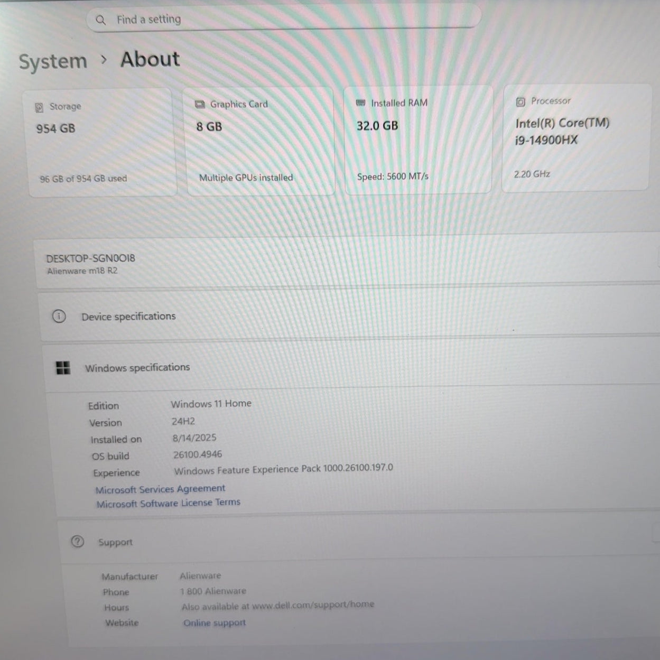
Task: Click the About breadcrumb title
Action: [x=150, y=59]
